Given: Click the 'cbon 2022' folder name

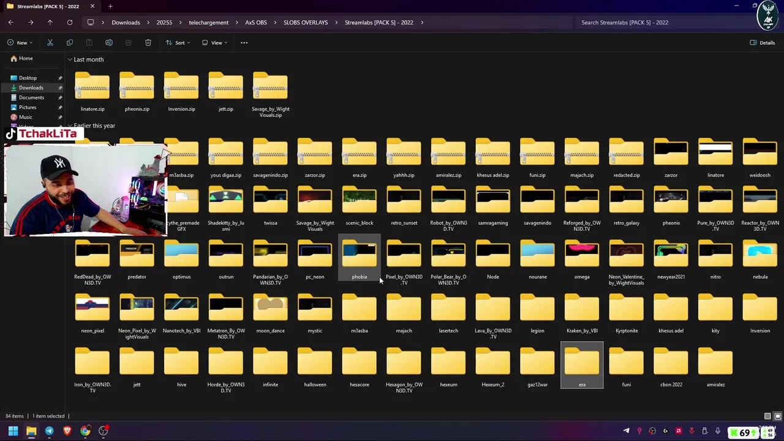Looking at the screenshot, I should click(x=671, y=385).
